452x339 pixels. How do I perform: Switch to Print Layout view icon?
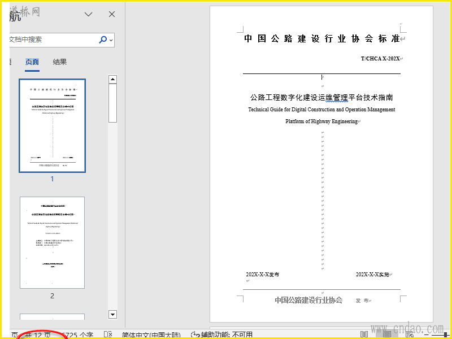[x=386, y=334]
